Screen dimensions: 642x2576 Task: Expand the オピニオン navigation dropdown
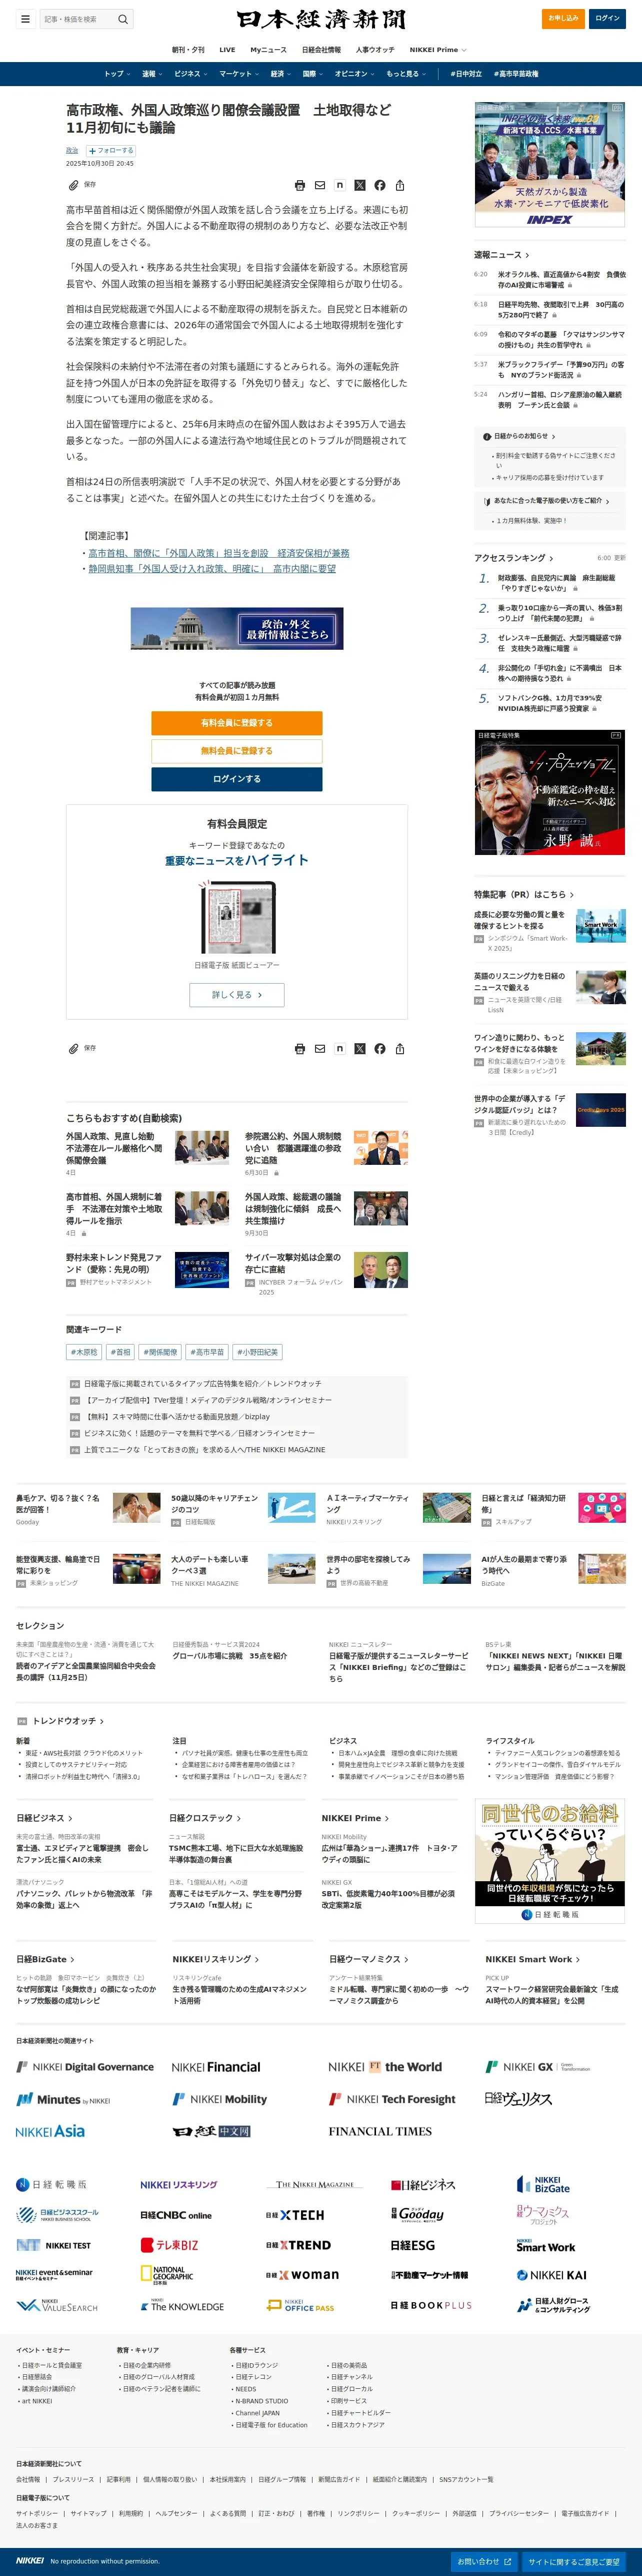[x=353, y=74]
